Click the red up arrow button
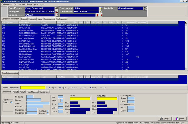The width and height of the screenshot is (188, 124). click(x=97, y=15)
